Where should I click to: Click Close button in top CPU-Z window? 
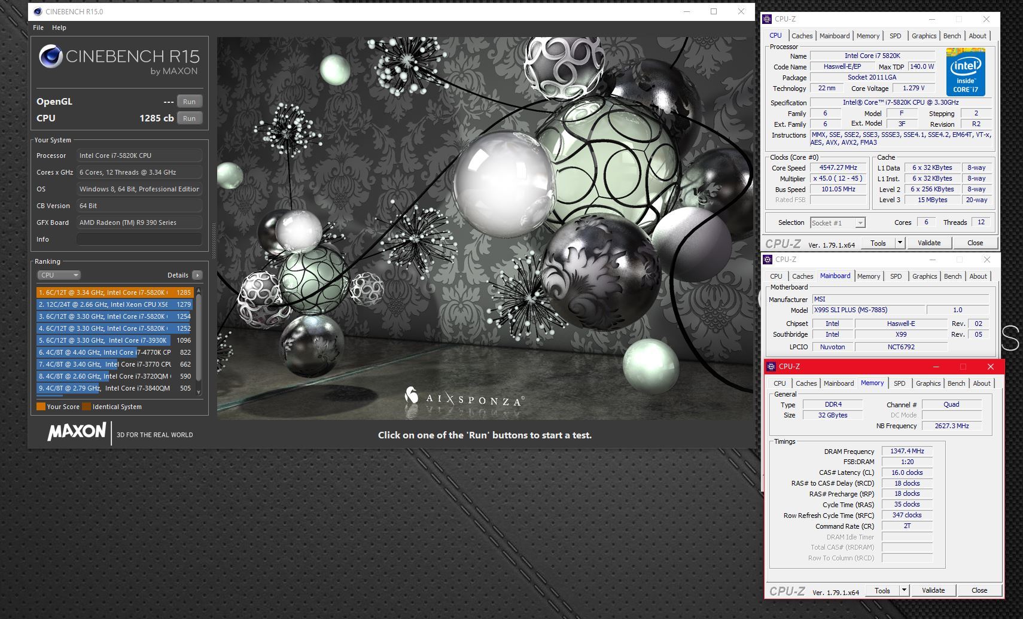[x=975, y=243]
